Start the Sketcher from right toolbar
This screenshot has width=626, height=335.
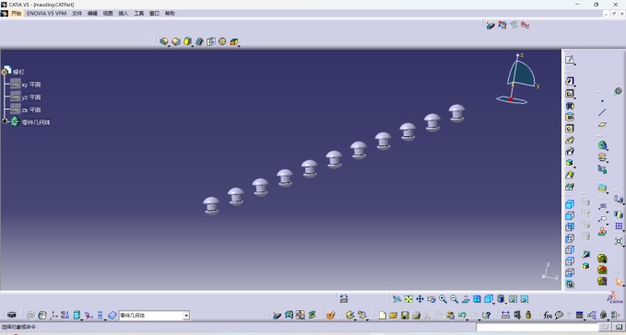pos(570,60)
